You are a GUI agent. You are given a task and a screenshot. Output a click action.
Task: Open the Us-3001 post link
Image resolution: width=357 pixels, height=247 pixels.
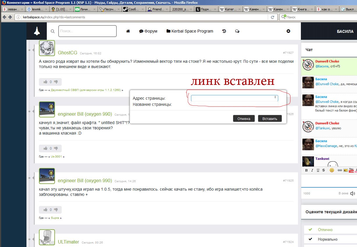pyautogui.click(x=56, y=156)
